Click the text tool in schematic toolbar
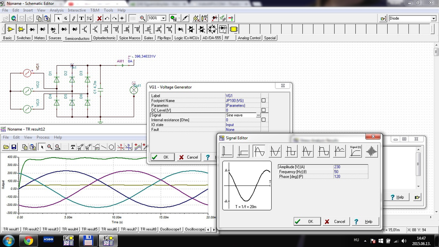The image size is (439, 247). point(81,18)
